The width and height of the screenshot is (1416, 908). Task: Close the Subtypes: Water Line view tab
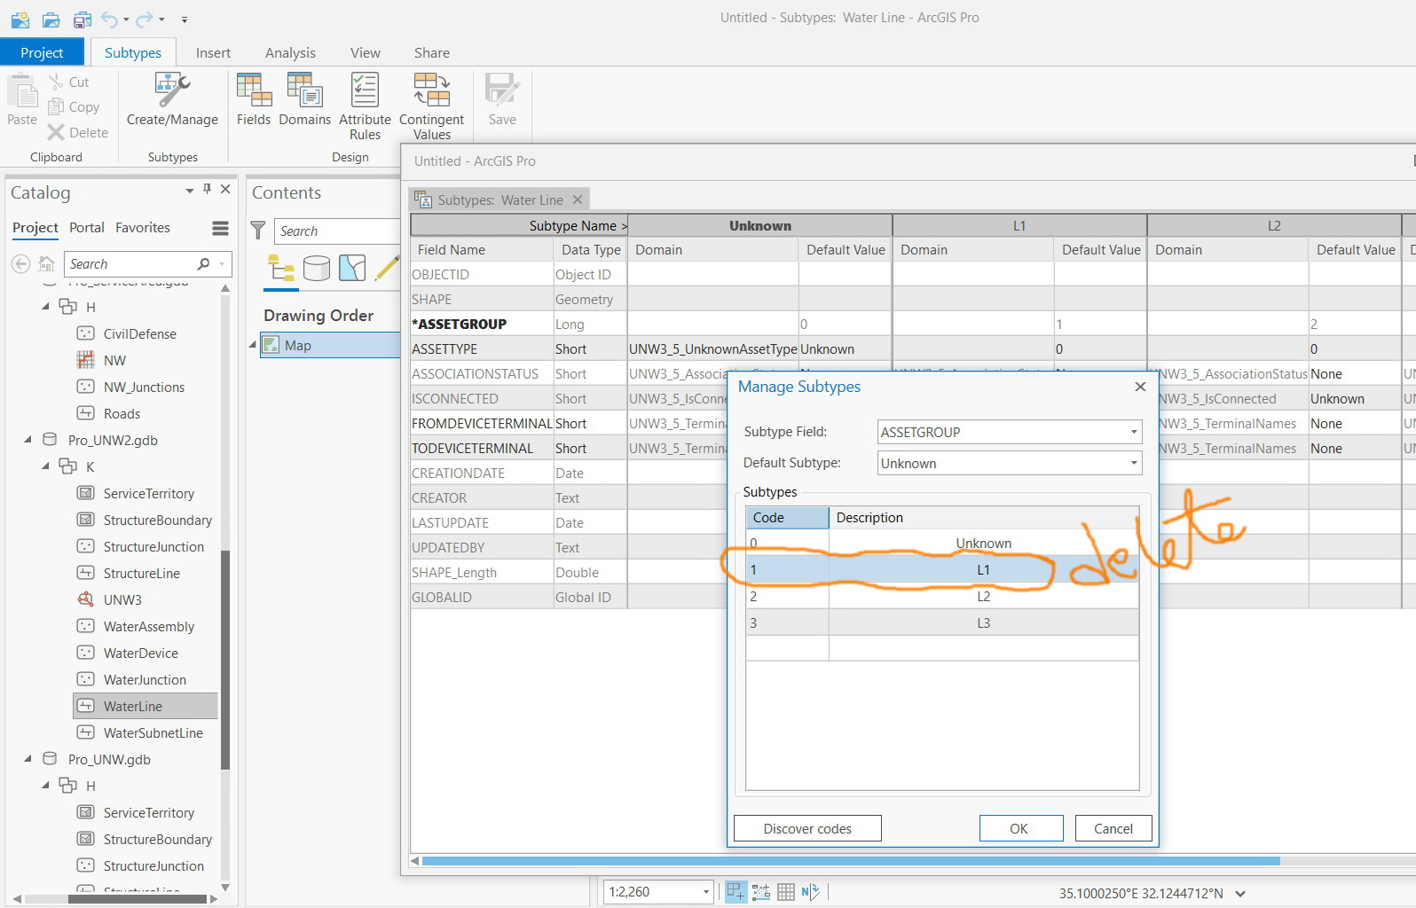578,200
